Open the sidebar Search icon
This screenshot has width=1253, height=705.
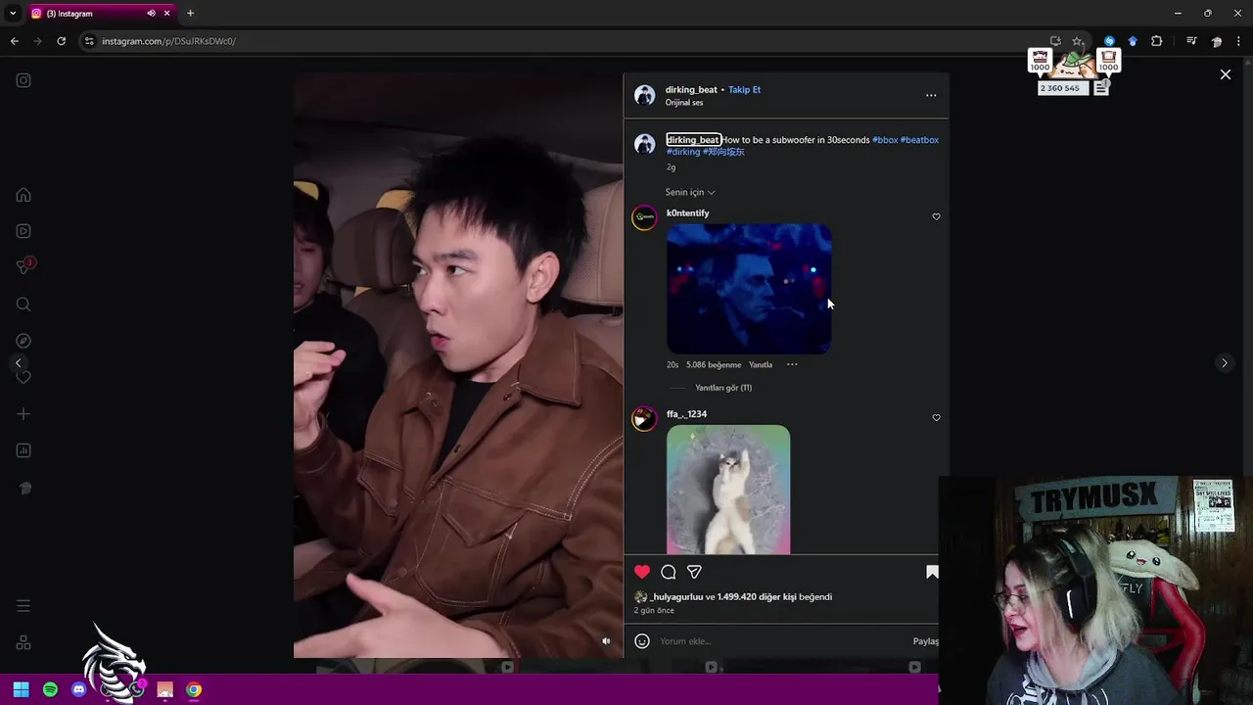[23, 305]
